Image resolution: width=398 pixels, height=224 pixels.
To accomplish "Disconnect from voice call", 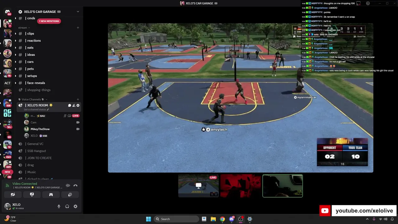I will point(76,185).
